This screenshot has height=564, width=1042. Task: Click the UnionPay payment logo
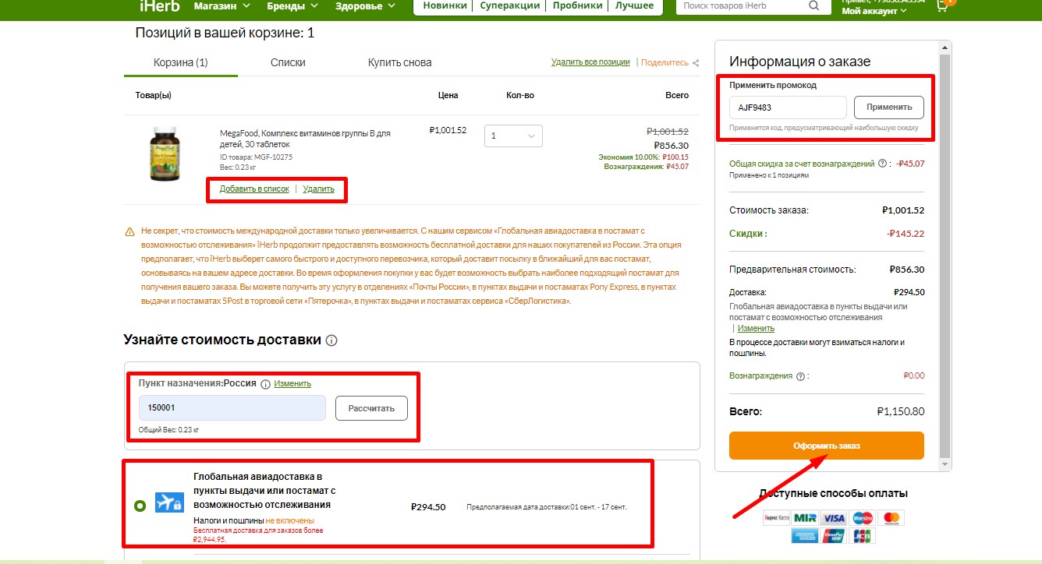pos(834,536)
